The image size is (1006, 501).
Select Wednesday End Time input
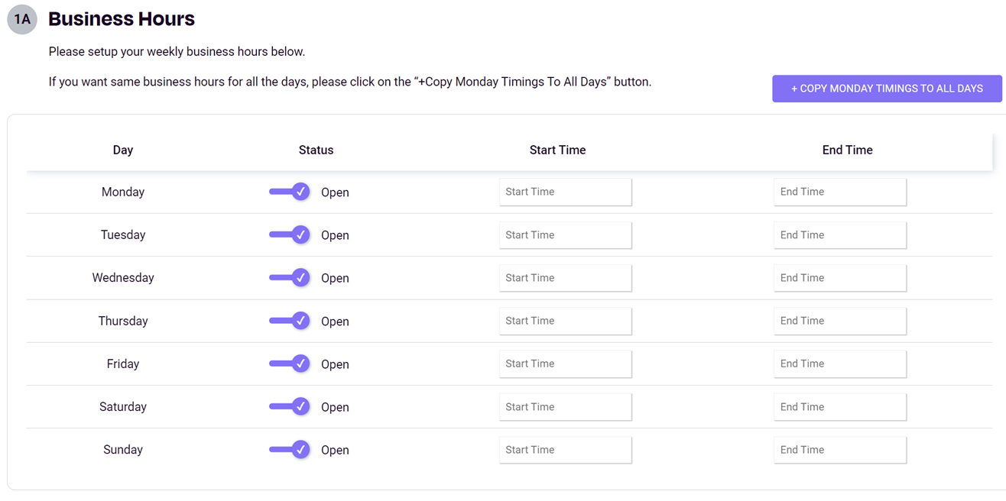(840, 278)
